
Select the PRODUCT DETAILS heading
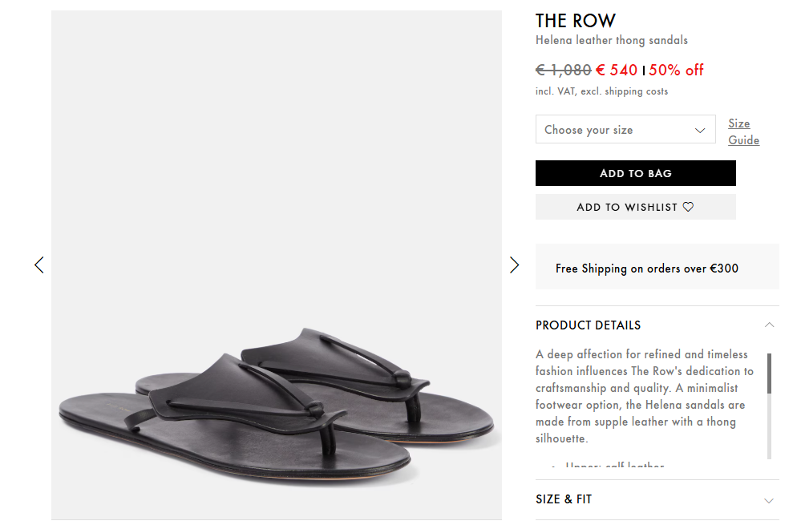click(x=588, y=325)
